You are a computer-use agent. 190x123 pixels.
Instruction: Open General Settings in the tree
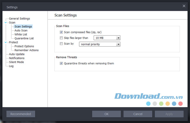click(x=19, y=19)
